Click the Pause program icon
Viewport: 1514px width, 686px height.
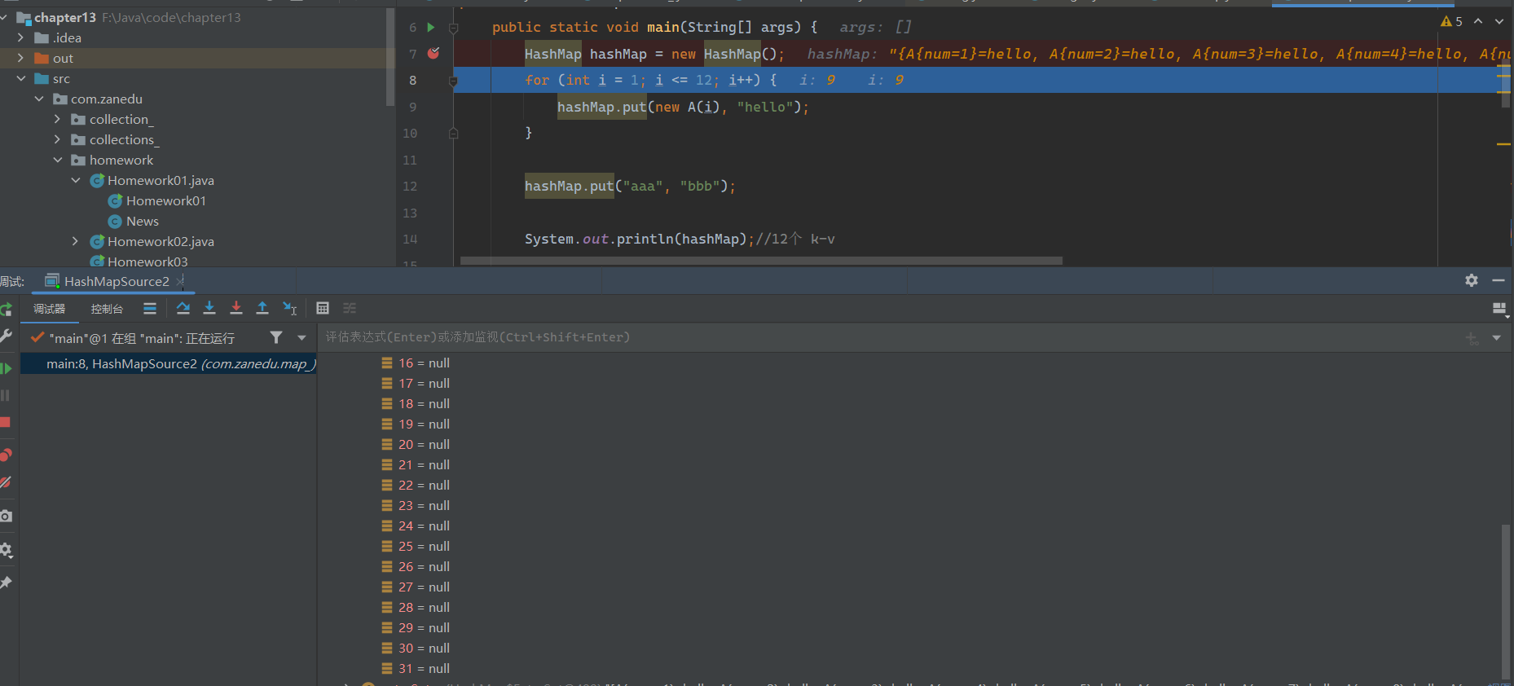(6, 395)
